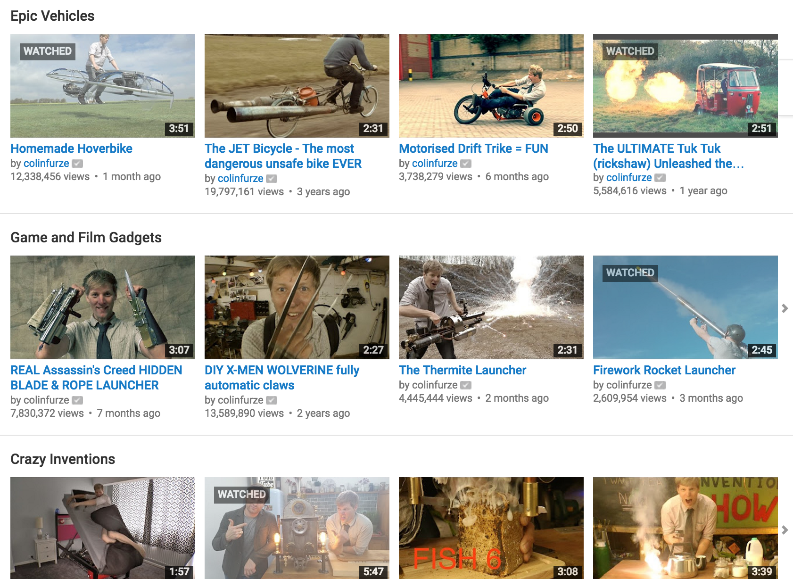This screenshot has height=579, width=793.
Task: Open DIY X-MEN WOLVERINE claws title
Action: 282,378
